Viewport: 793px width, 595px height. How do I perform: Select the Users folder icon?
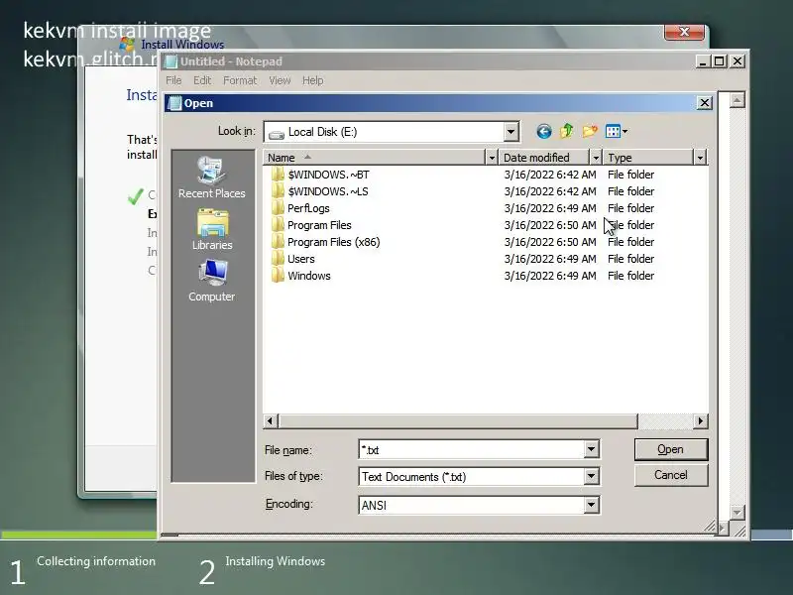(278, 259)
